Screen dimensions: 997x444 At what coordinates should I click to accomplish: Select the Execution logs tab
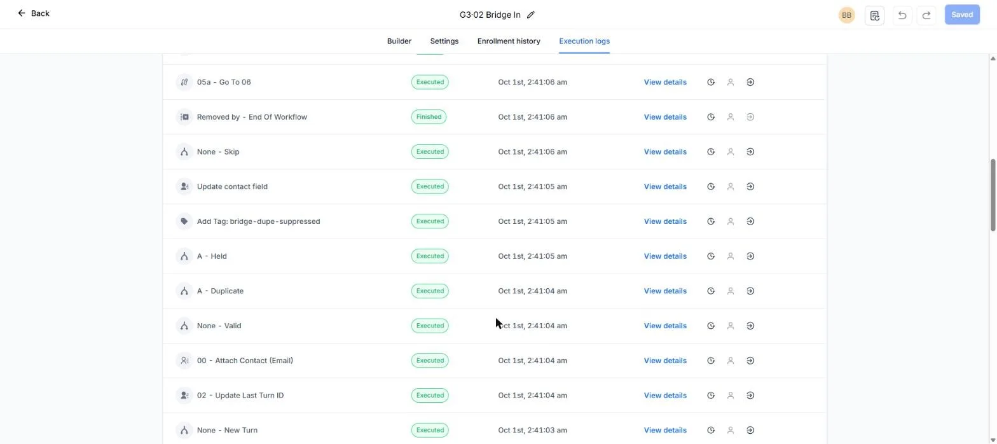[x=584, y=41]
